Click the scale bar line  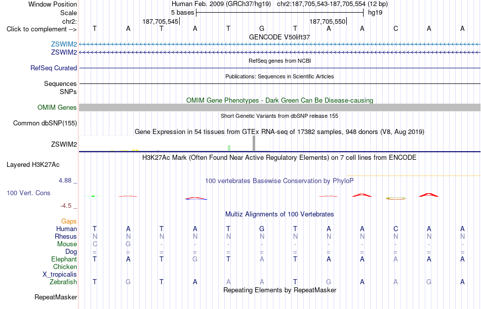click(x=280, y=13)
